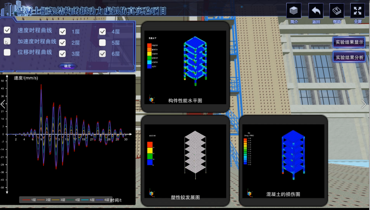Image resolution: width=370 pixels, height=210 pixels.
Task: Enable the 位移时程曲线 checkbox
Action: pos(7,52)
